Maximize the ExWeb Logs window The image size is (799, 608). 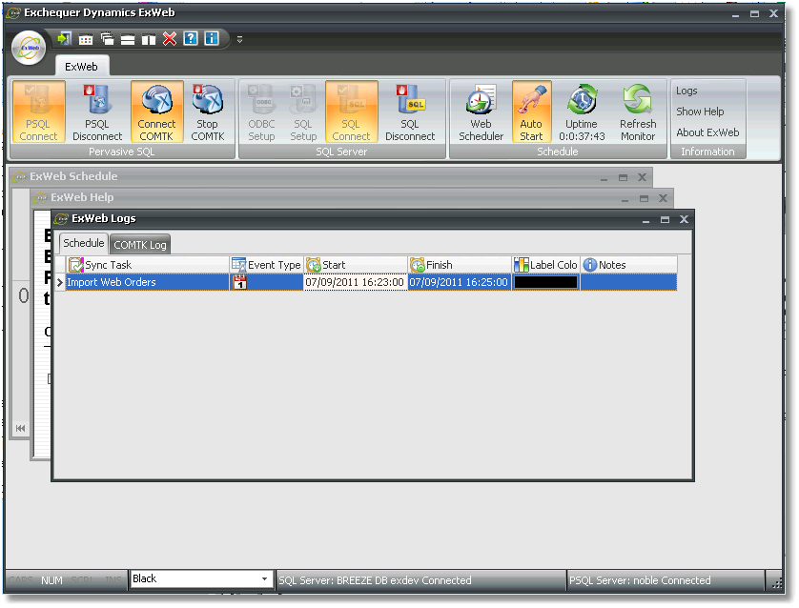coord(665,219)
